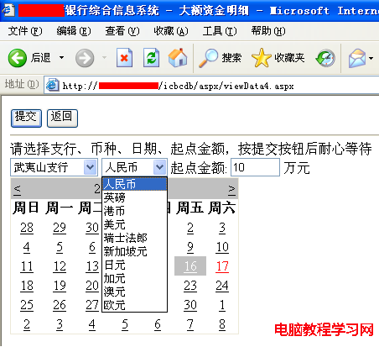Open the 收藏(A) menu
Image resolution: width=379 pixels, height=347 pixels.
click(x=171, y=31)
